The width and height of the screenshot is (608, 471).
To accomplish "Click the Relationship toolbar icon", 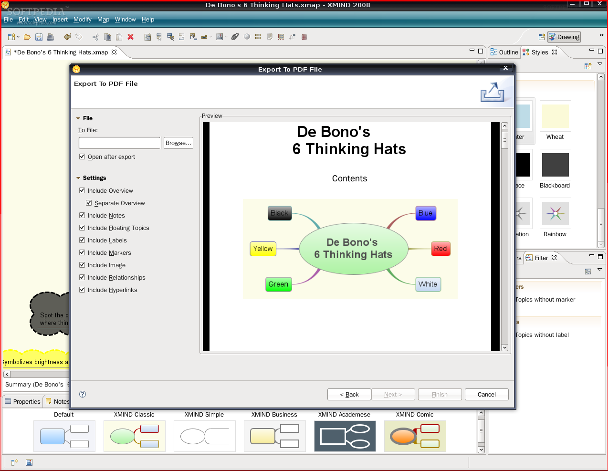I will (293, 37).
